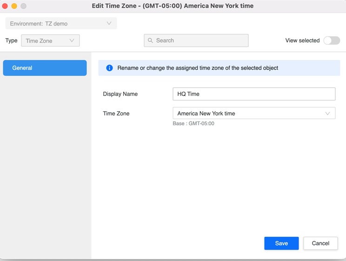Viewport: 346px width, 261px height.
Task: Click the Display Name label
Action: tap(120, 94)
